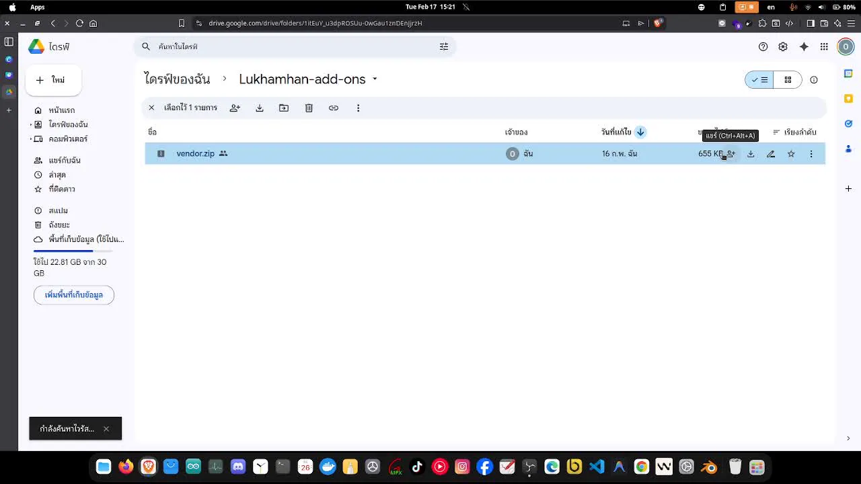The image size is (861, 484).
Task: Move selected file to trash
Action: click(309, 108)
